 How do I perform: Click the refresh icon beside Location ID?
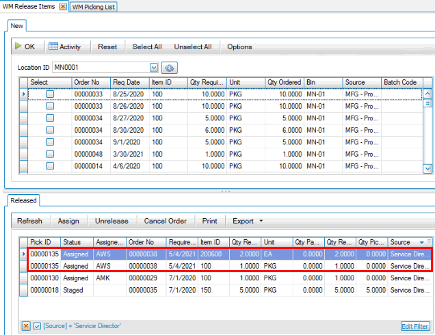coord(170,68)
